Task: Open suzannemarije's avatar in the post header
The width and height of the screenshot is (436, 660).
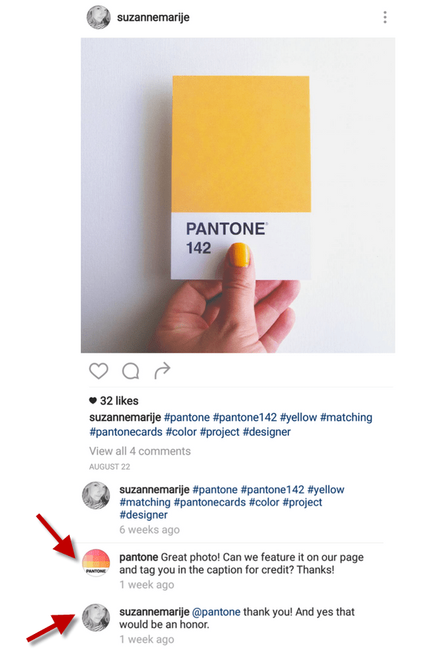Action: (x=98, y=17)
